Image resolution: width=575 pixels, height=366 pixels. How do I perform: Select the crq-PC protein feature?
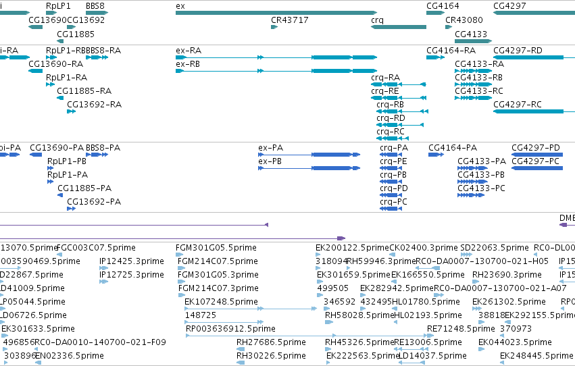(391, 209)
